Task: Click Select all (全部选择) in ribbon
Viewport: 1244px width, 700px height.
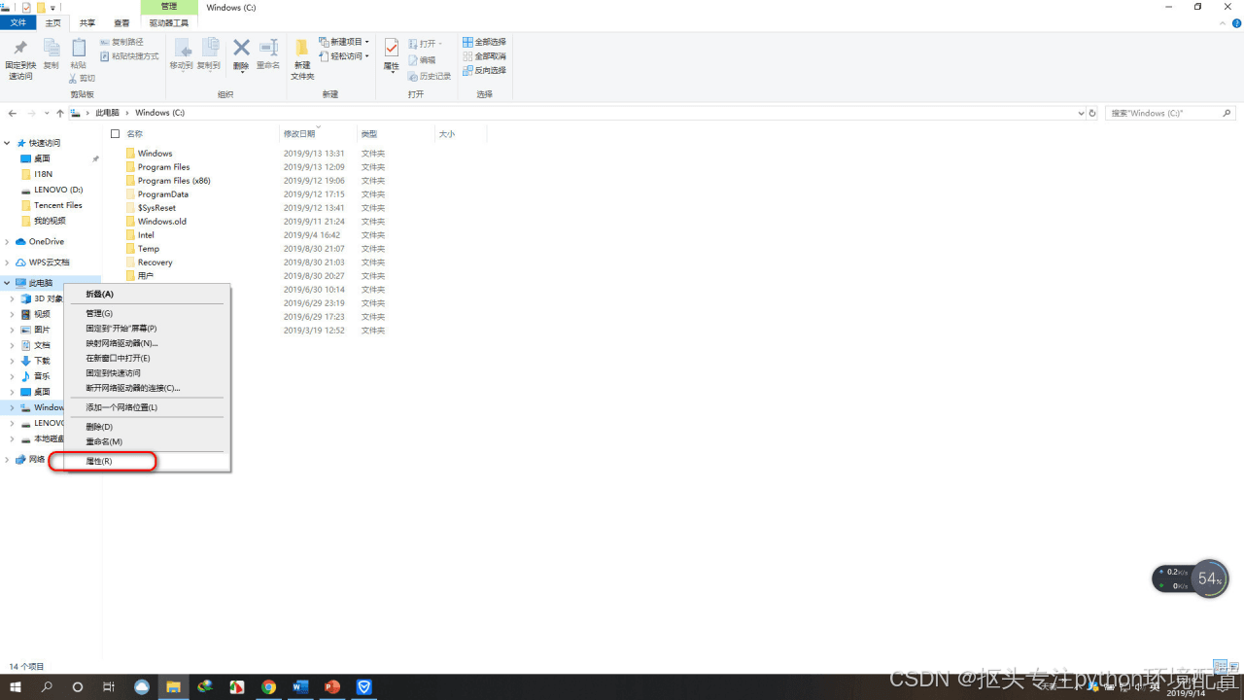Action: coord(484,42)
